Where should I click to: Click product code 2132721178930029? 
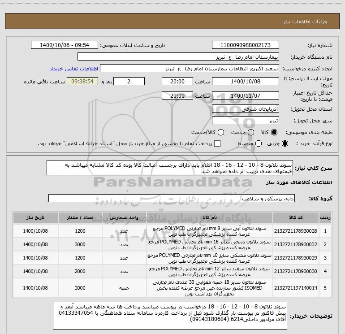point(296,258)
